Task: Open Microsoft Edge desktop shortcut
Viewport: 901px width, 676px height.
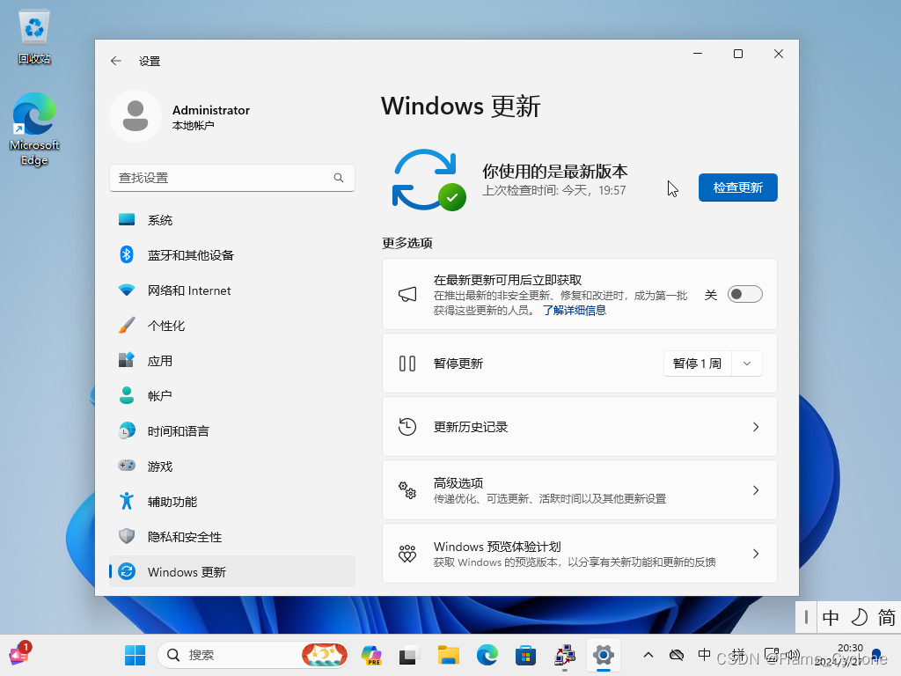Action: 34,129
